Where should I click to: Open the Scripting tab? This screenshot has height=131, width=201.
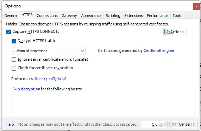(x=113, y=16)
